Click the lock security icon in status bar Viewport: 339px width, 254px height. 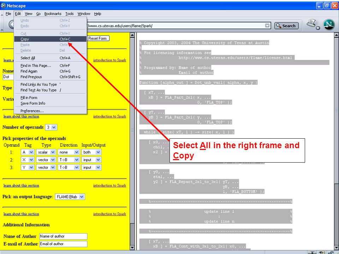pyautogui.click(x=331, y=253)
